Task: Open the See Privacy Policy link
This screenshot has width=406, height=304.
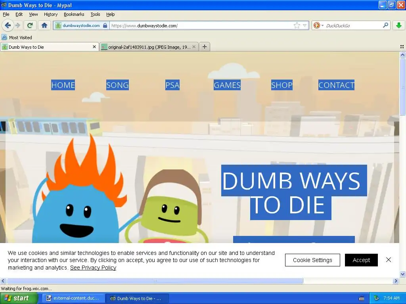Action: click(93, 268)
